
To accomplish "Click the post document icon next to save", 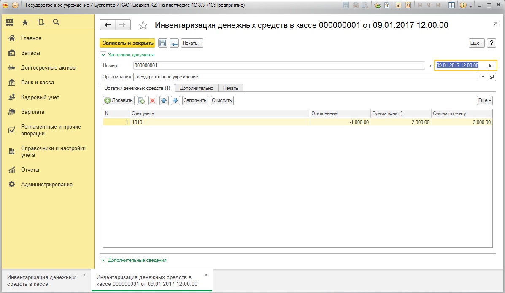I will (x=174, y=43).
